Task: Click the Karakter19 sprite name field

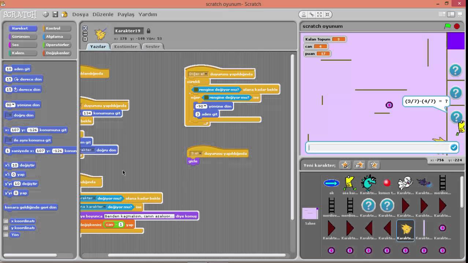Action: point(129,31)
